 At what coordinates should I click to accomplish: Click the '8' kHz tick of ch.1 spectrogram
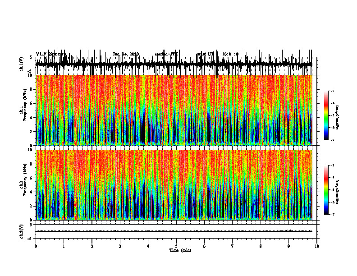[32, 89]
